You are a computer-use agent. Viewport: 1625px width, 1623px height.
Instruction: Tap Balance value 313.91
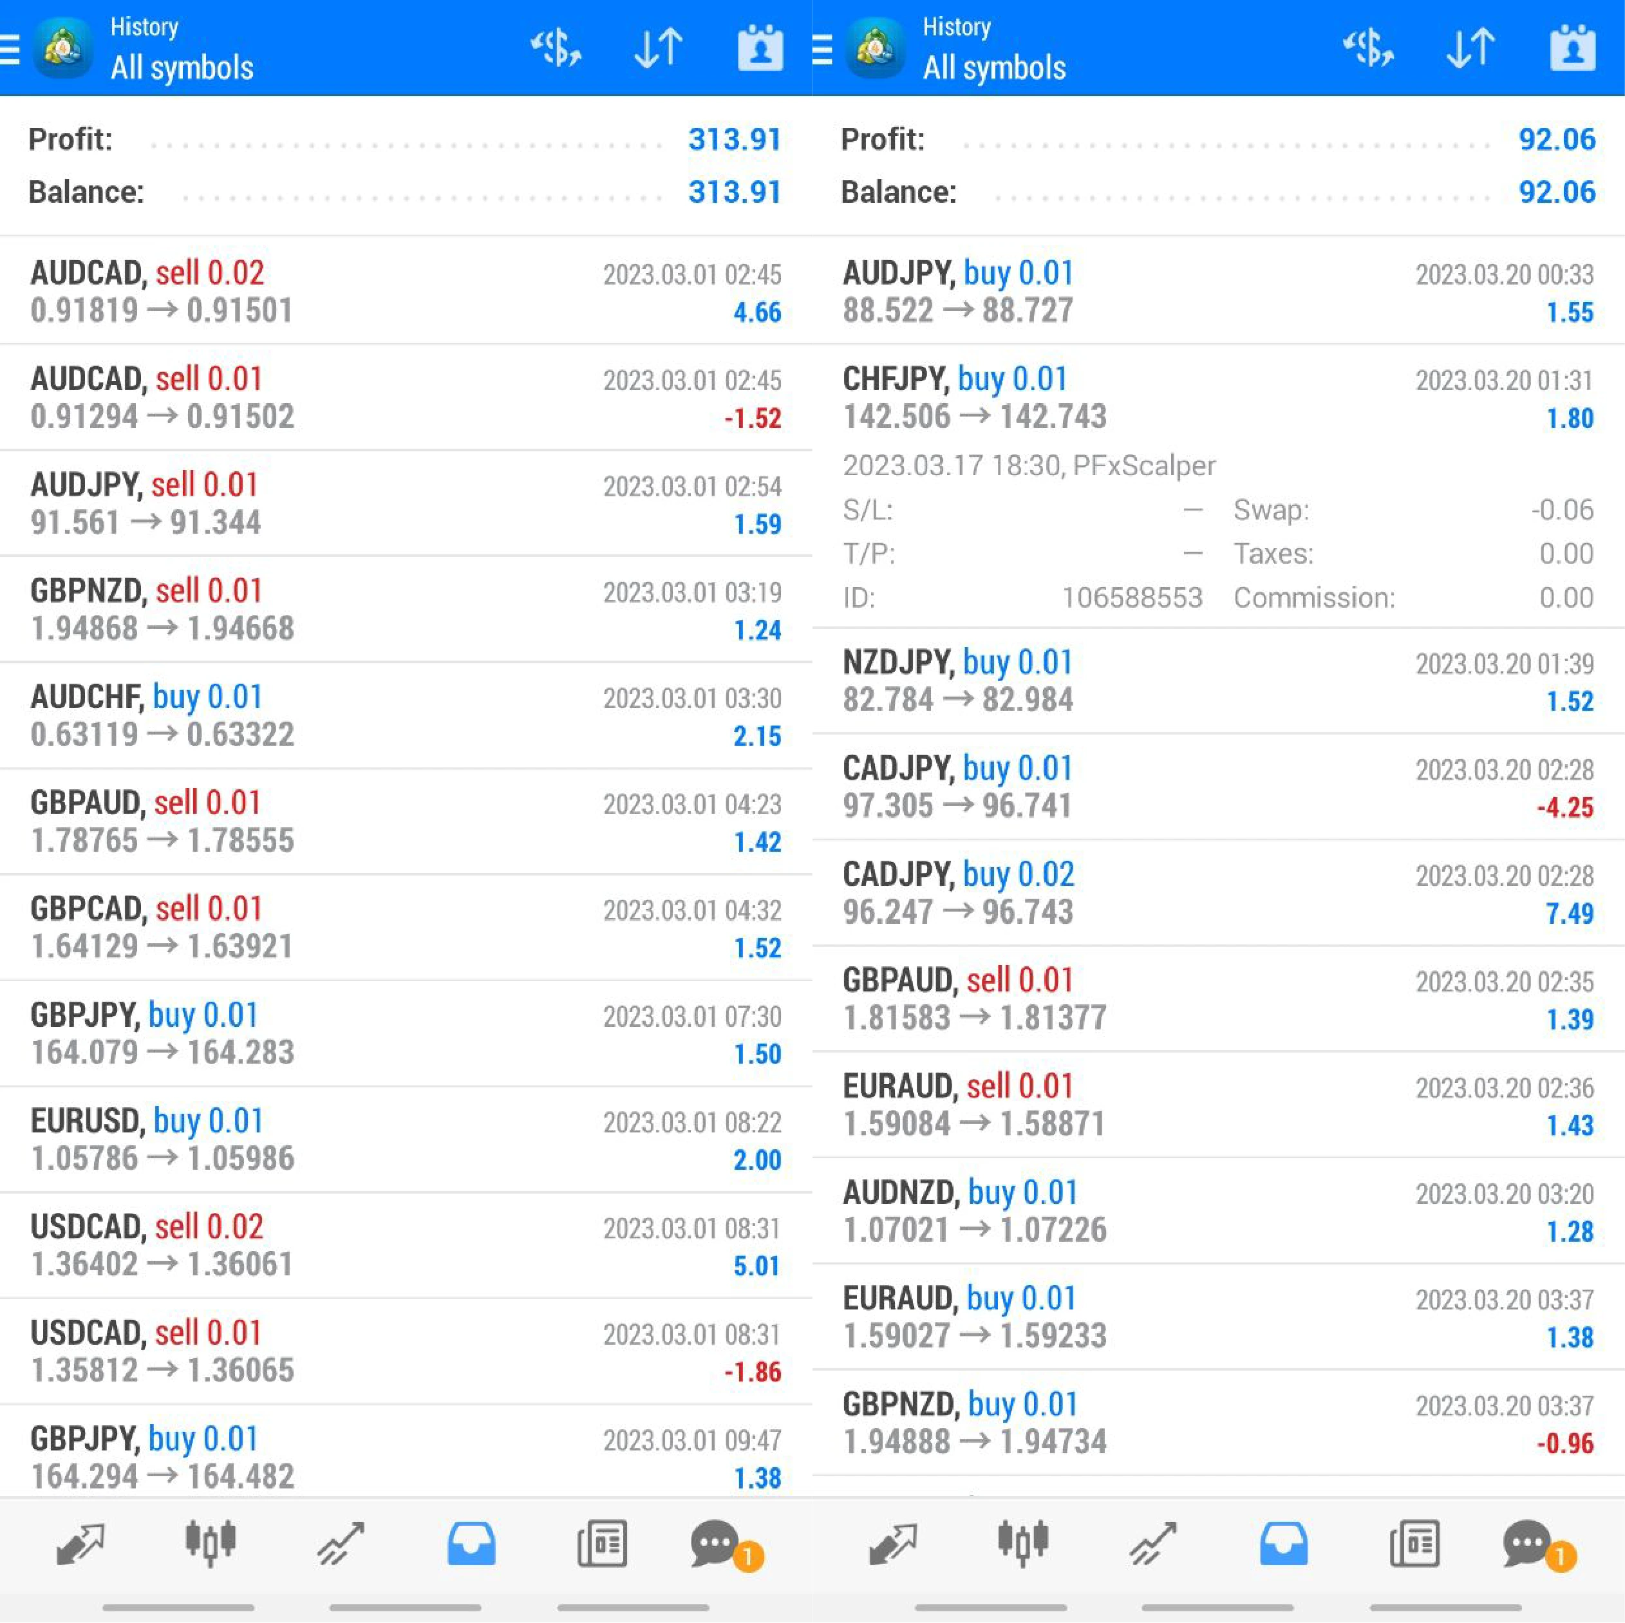click(735, 192)
